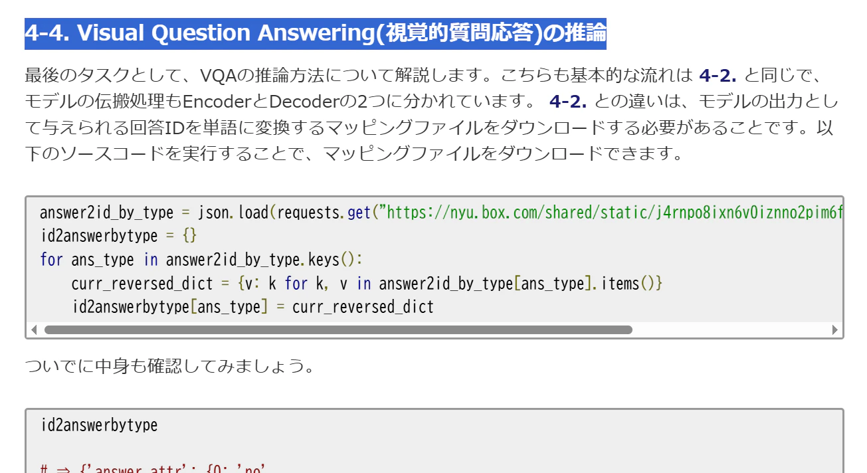
Task: Click the code line "id2answerbytype = {}"
Action: pos(119,236)
